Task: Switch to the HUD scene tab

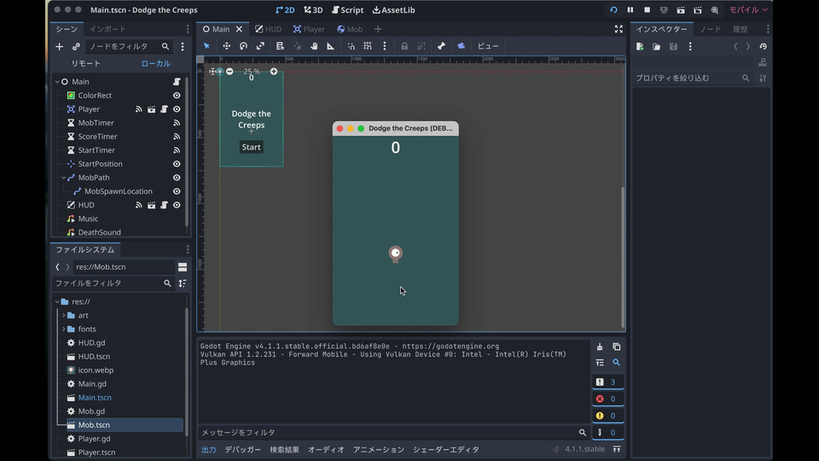Action: click(x=268, y=29)
